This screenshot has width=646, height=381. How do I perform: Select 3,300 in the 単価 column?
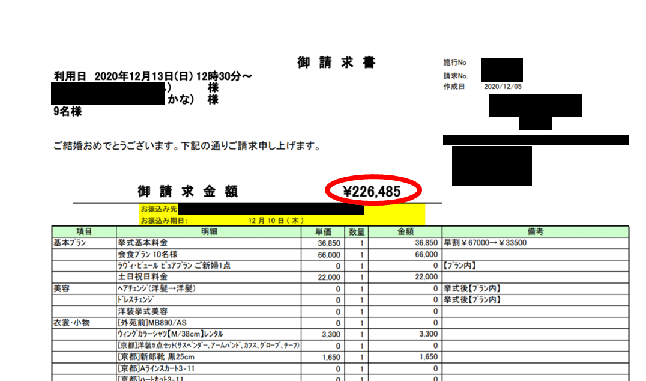(331, 334)
